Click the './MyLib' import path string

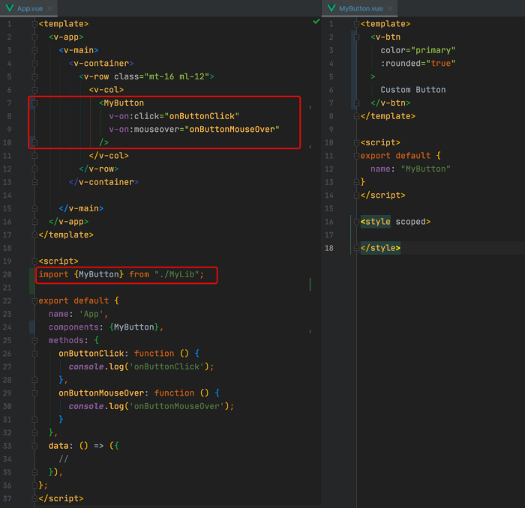177,274
